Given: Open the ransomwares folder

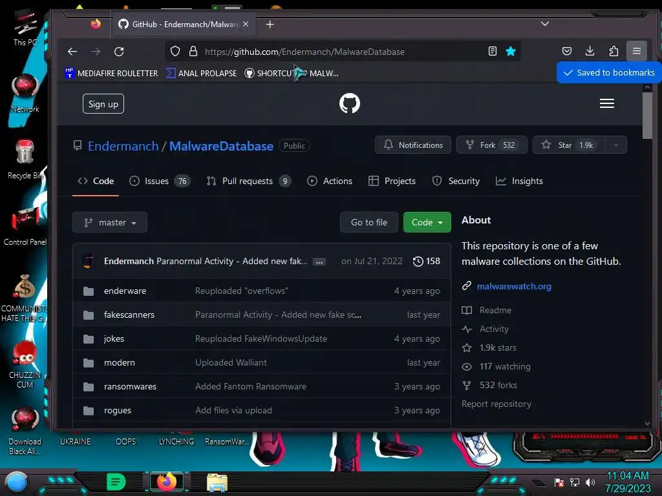Looking at the screenshot, I should (x=130, y=386).
